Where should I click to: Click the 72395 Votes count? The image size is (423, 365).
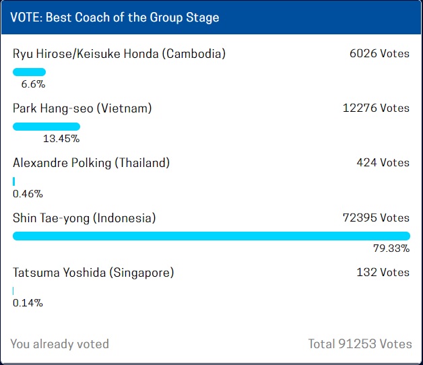click(376, 218)
